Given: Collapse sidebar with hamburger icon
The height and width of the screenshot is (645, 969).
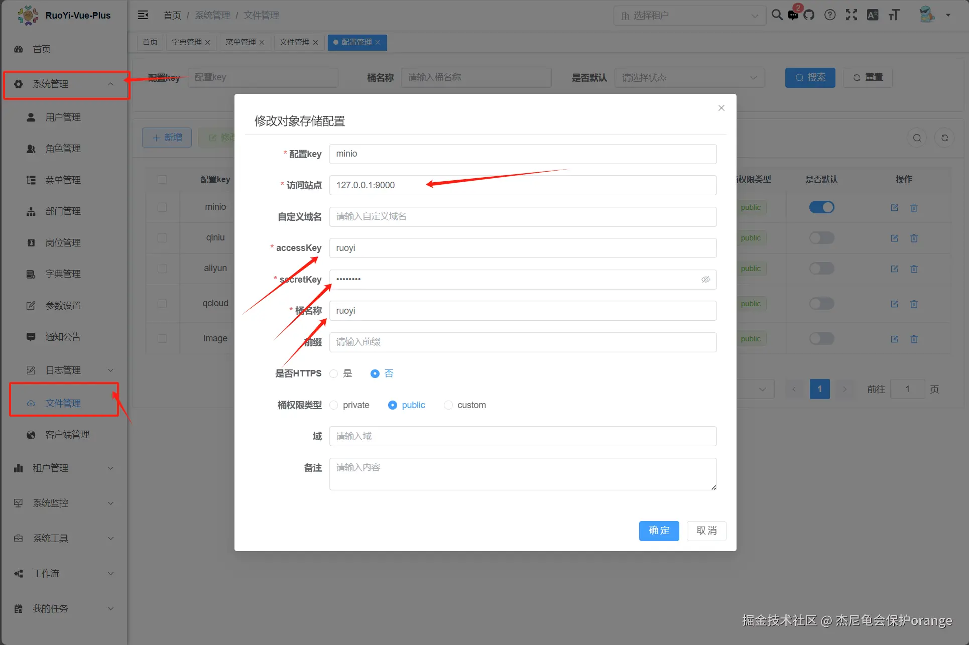Looking at the screenshot, I should 143,15.
